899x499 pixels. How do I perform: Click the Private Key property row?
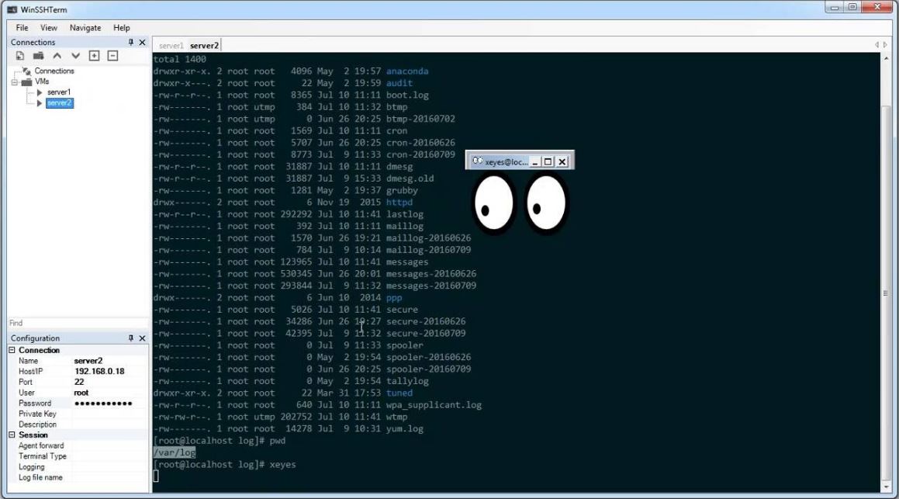pos(78,414)
